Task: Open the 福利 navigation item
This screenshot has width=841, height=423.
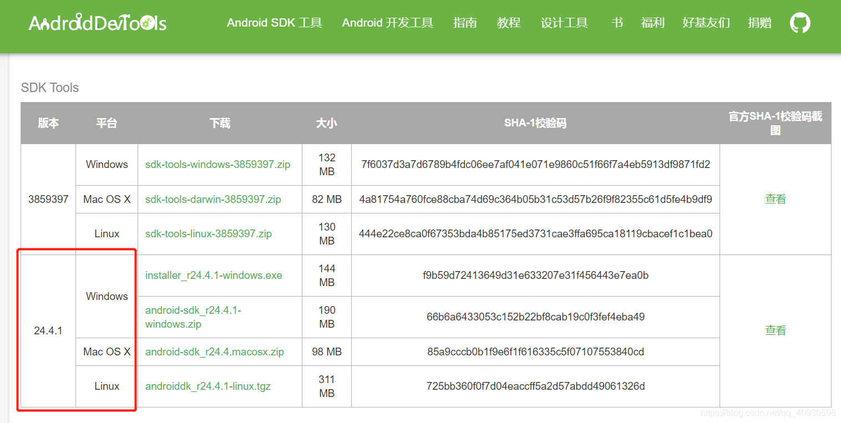Action: pyautogui.click(x=653, y=23)
